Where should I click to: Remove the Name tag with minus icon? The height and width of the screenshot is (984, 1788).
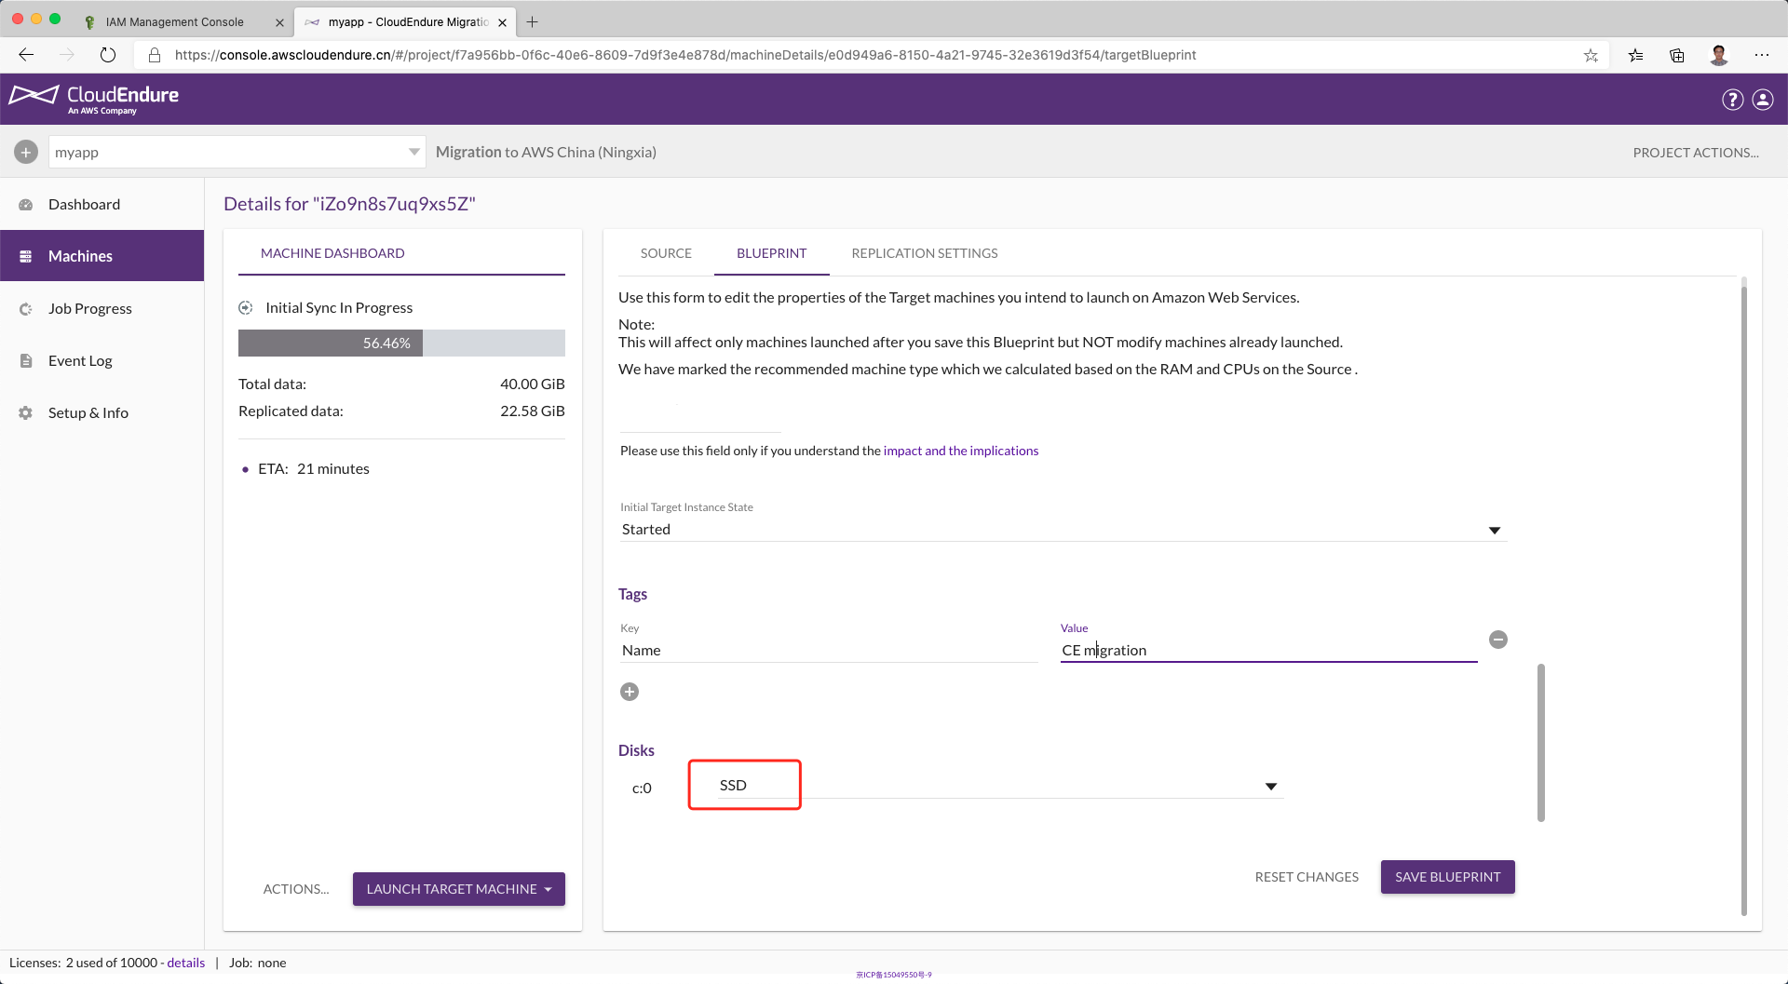pos(1497,640)
